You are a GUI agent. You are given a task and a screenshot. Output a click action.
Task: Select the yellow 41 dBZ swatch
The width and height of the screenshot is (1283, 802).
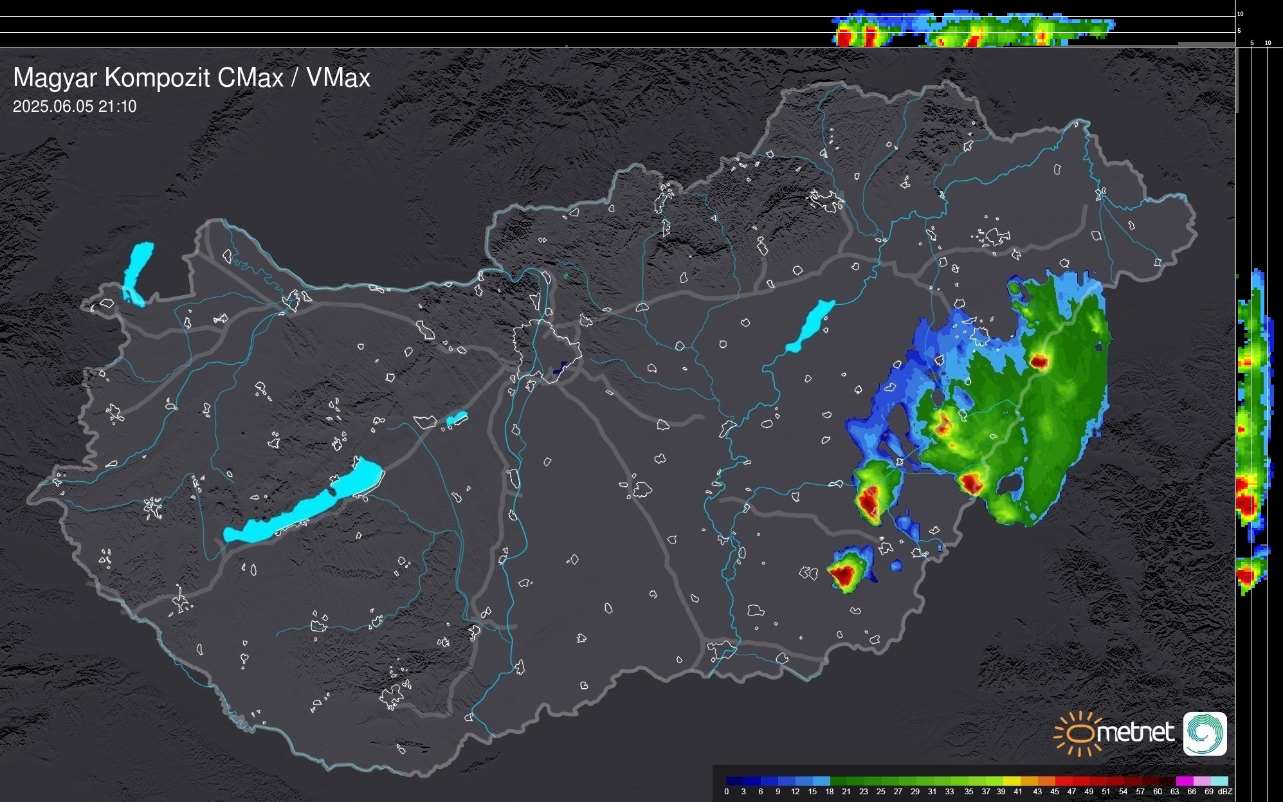(1012, 781)
